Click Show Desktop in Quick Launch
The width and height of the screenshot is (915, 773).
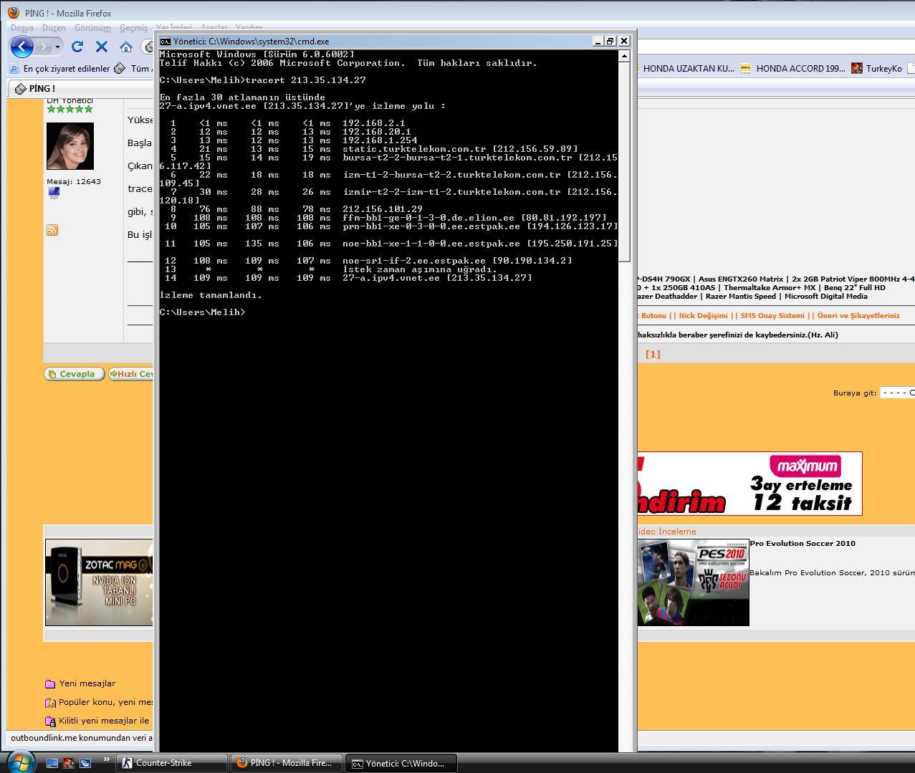pyautogui.click(x=52, y=763)
